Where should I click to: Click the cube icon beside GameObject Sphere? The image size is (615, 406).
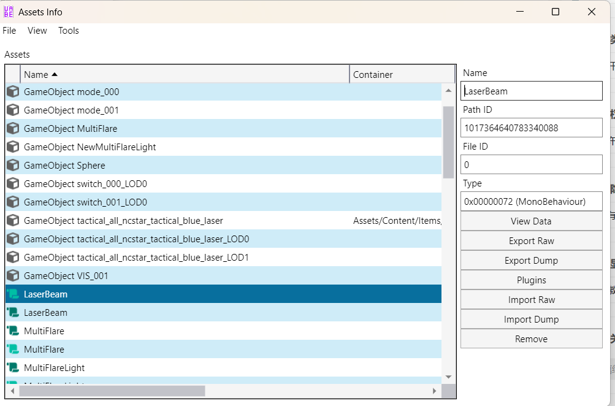coord(12,166)
